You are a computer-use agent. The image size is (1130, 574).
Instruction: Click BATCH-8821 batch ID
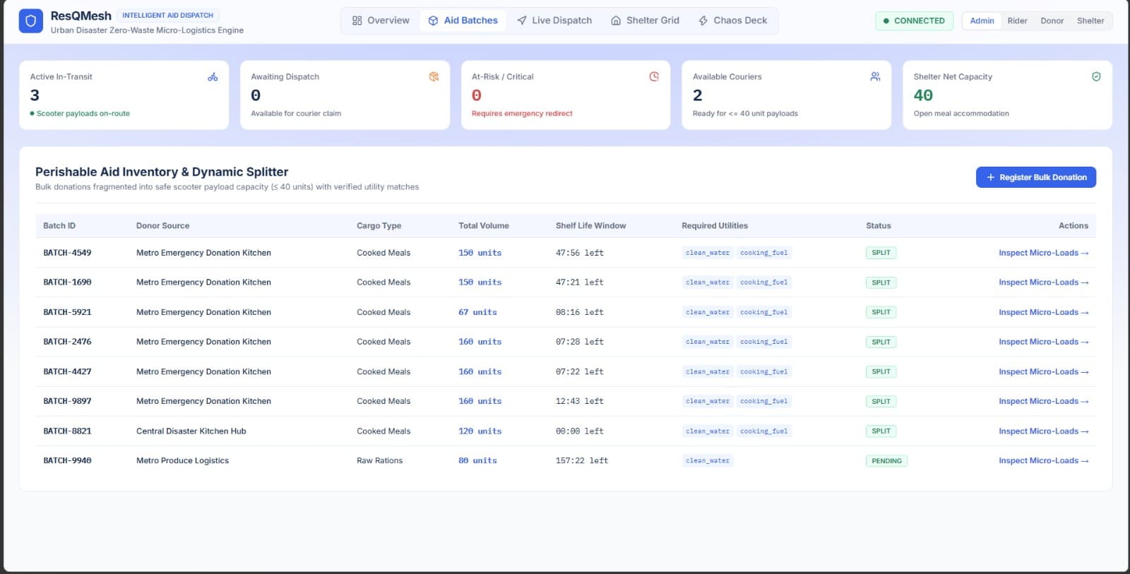coord(67,431)
